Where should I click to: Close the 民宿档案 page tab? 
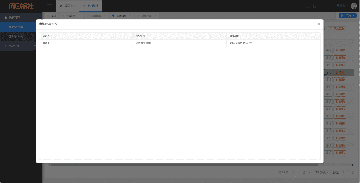(x=130, y=15)
